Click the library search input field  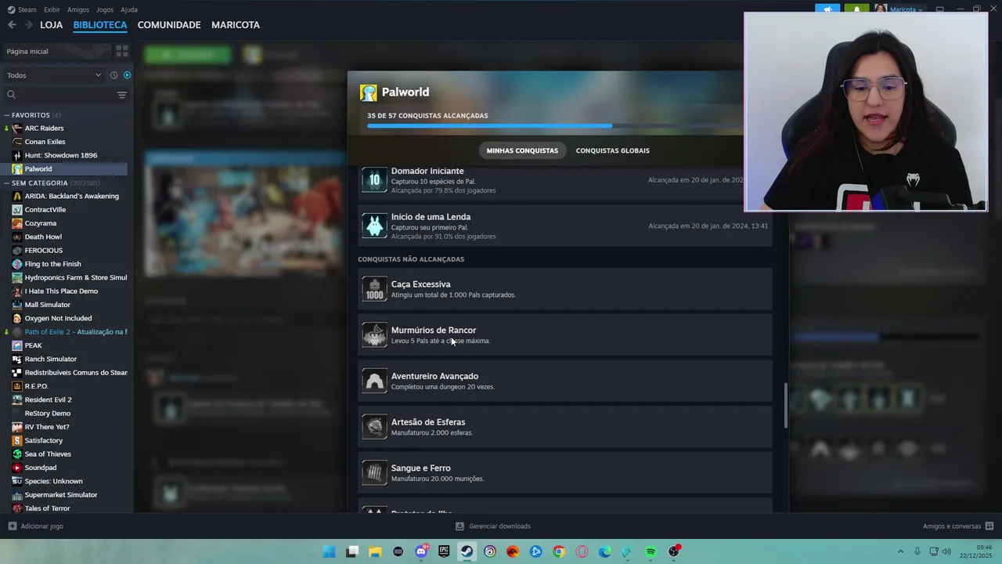coord(66,95)
